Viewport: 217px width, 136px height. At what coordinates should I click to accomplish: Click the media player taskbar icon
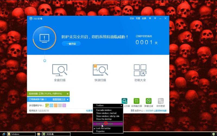click(x=39, y=134)
